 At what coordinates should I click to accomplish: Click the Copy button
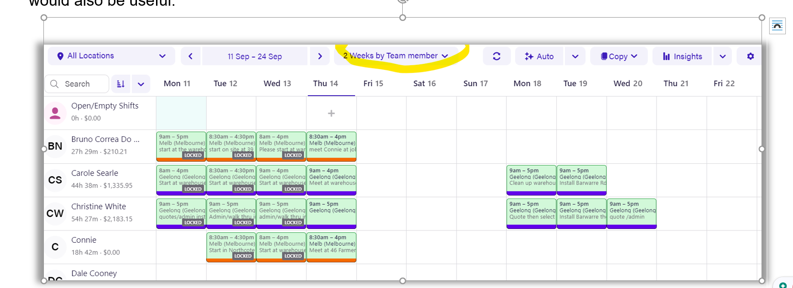(x=618, y=56)
